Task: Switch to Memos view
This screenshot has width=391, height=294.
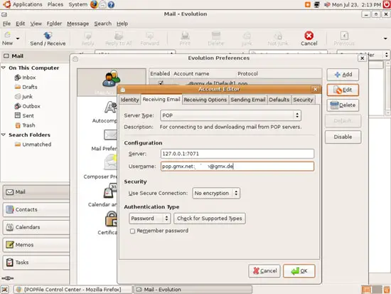Action: click(36, 245)
